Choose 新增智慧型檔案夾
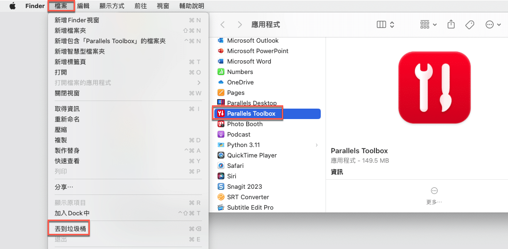Image resolution: width=508 pixels, height=249 pixels. pyautogui.click(x=128, y=51)
